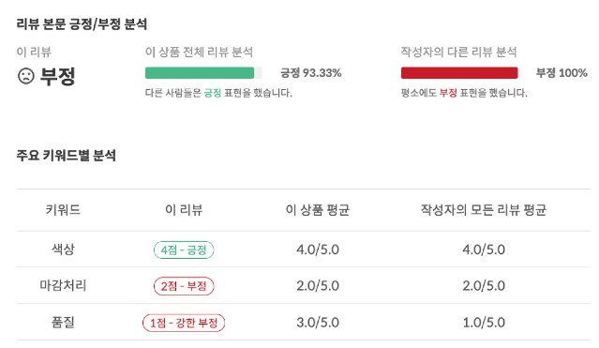Click the 3.0/5.0 product average for 품질
599x348 pixels.
(318, 323)
